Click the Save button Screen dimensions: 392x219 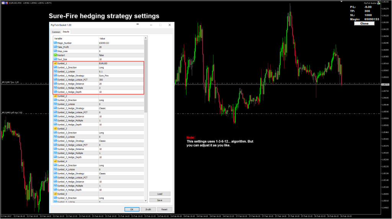pos(160,200)
